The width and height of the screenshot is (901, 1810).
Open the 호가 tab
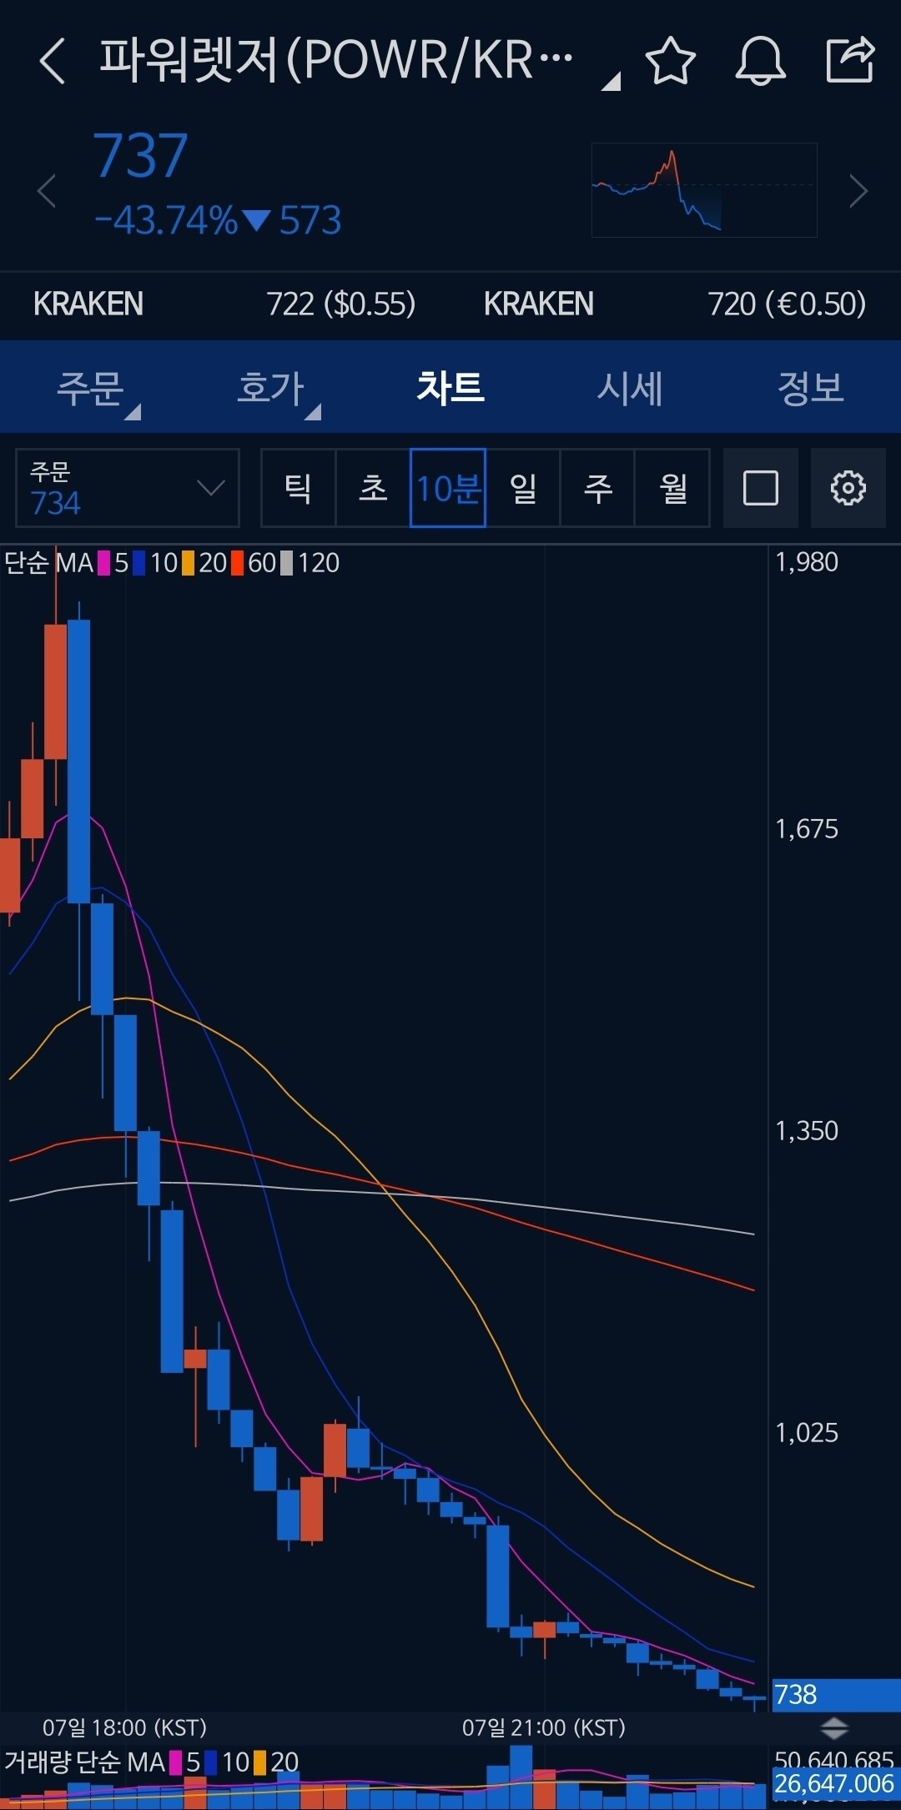[x=271, y=388]
